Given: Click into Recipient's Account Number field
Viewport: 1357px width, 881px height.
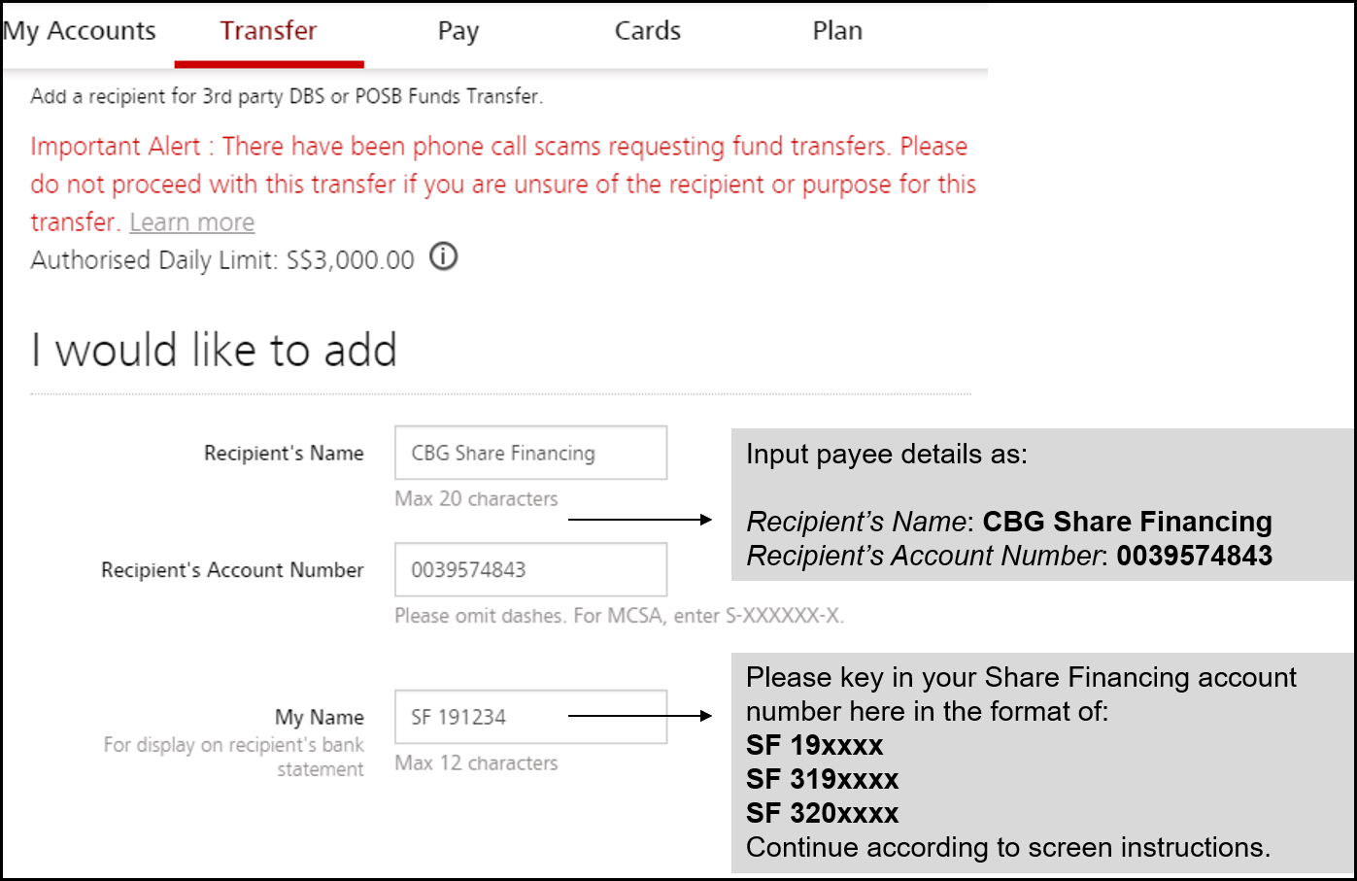Looking at the screenshot, I should point(530,569).
